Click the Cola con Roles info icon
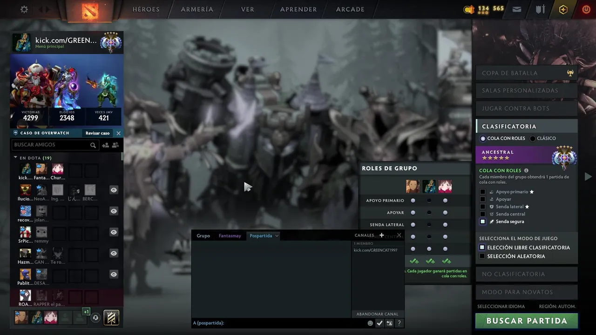Viewport: 596px width, 335px height. [x=526, y=171]
